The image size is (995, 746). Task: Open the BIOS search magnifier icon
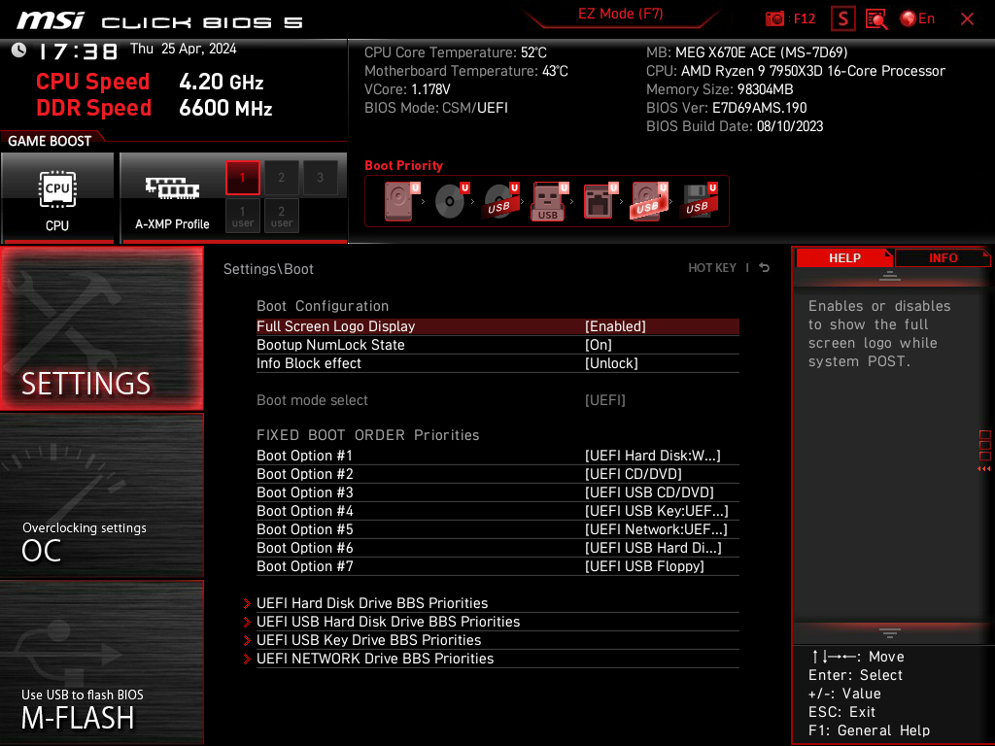coord(876,19)
